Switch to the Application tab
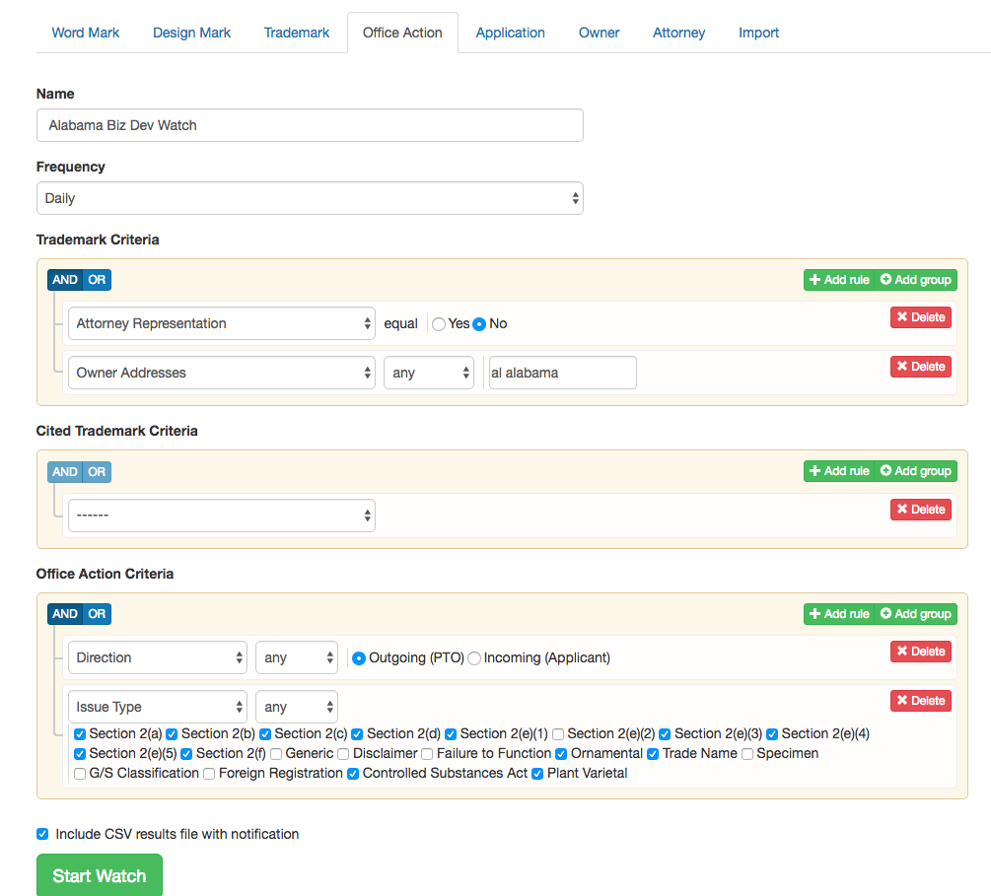Screen dimensions: 991x896 510,33
